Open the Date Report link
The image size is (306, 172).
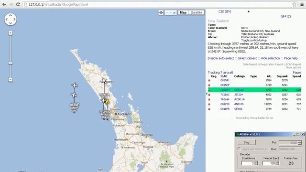[250, 64]
